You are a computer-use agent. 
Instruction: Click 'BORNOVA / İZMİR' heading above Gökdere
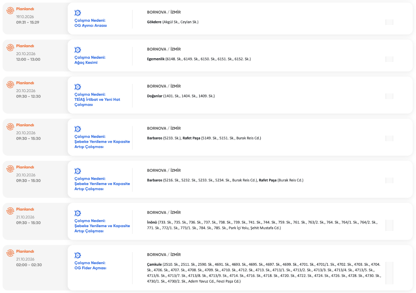[164, 12]
